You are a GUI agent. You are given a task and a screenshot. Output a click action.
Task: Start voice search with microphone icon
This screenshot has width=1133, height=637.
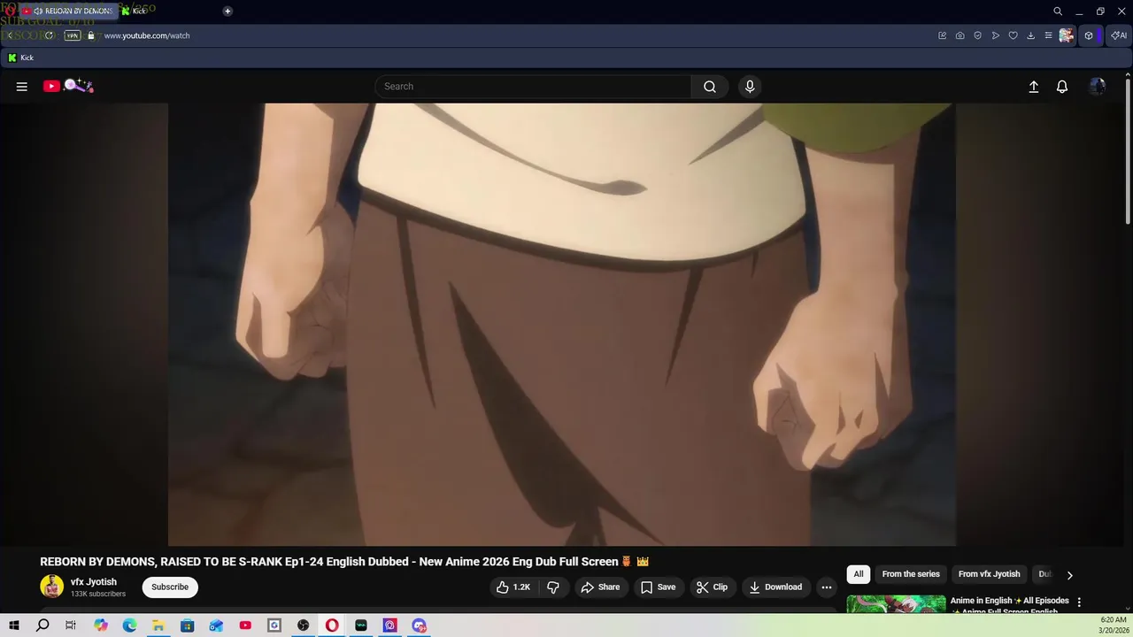(750, 87)
